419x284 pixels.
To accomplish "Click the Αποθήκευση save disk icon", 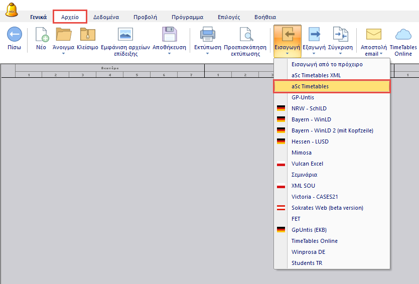I will tap(169, 35).
